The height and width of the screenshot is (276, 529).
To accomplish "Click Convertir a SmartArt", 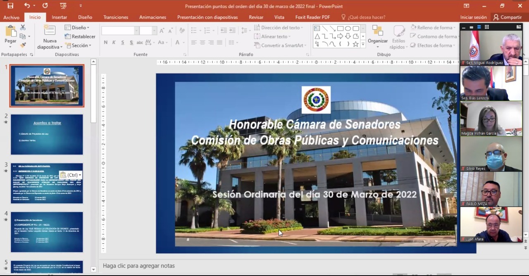I will pyautogui.click(x=280, y=45).
